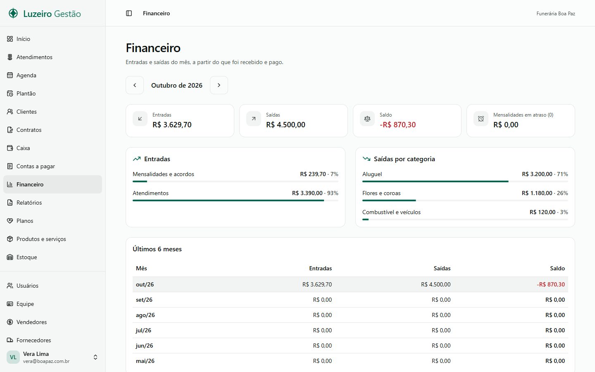Navigate to Fornecedores in the sidebar
The image size is (595, 372).
tap(52, 340)
